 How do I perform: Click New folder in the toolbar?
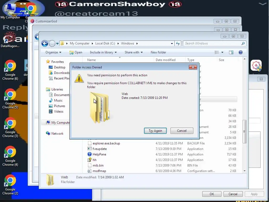point(158,52)
